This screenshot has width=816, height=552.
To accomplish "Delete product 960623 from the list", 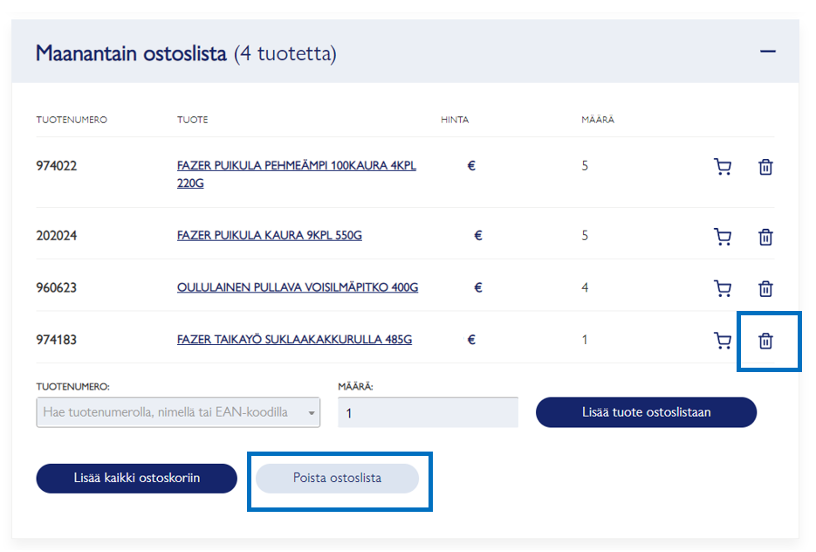I will [765, 288].
